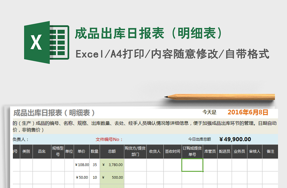Select the quantity cell 35
287x188 pixels.
[x=95, y=165]
